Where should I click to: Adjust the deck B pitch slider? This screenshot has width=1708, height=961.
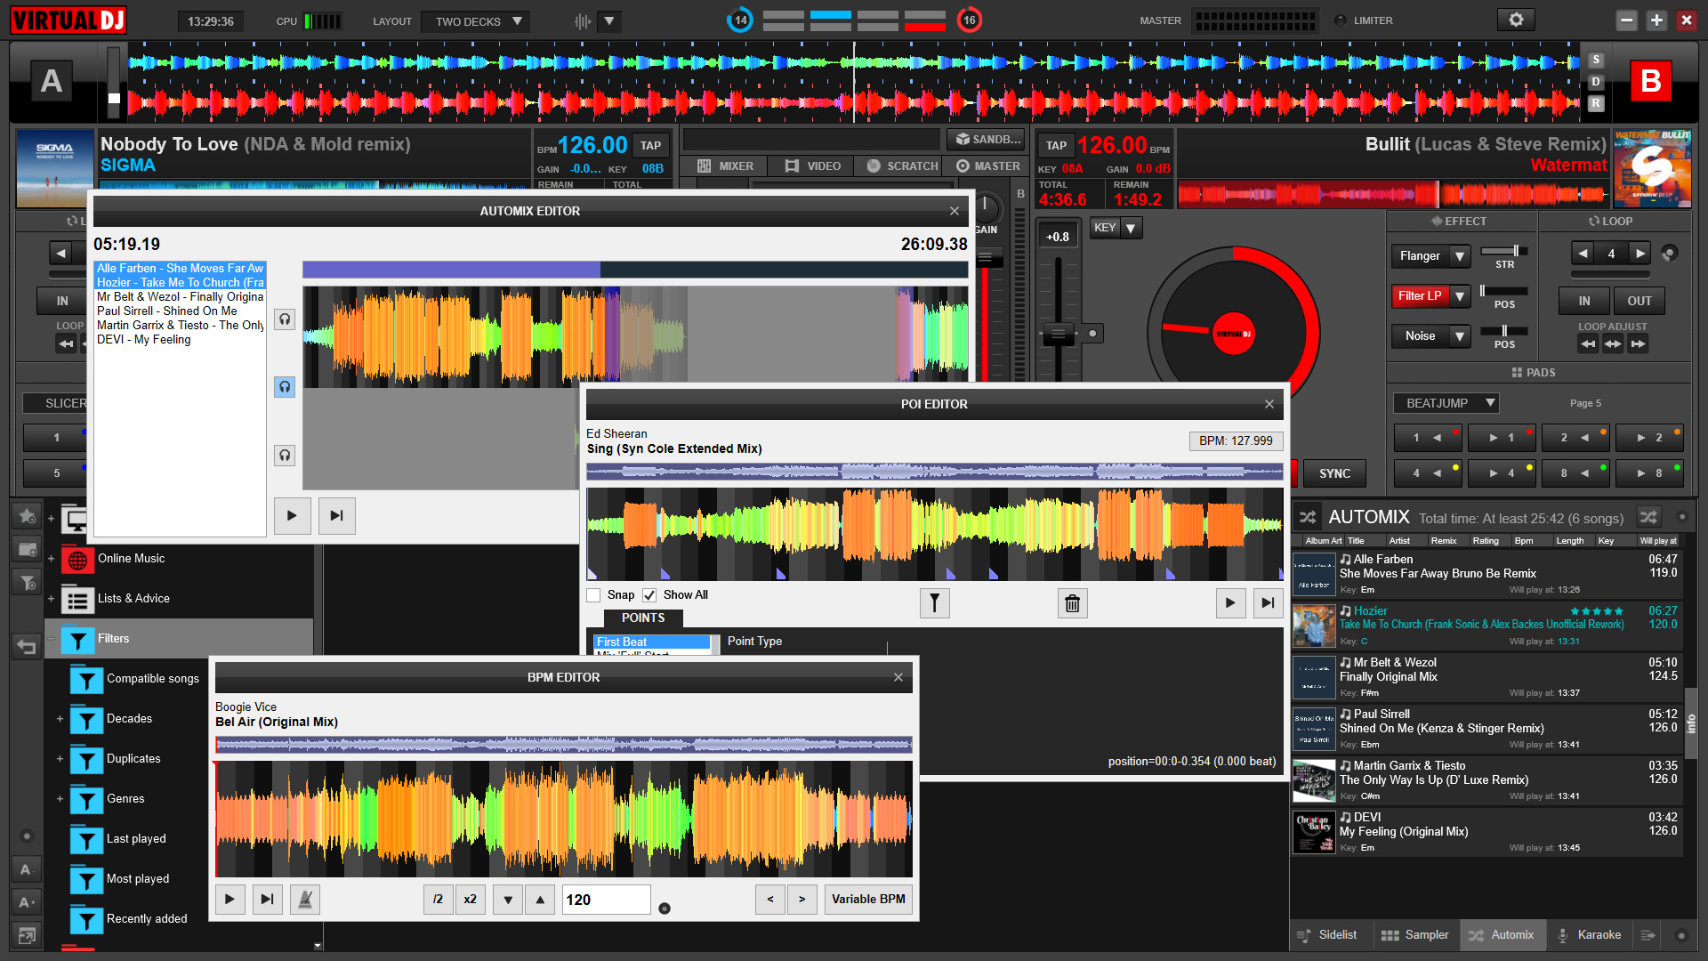coord(1058,335)
